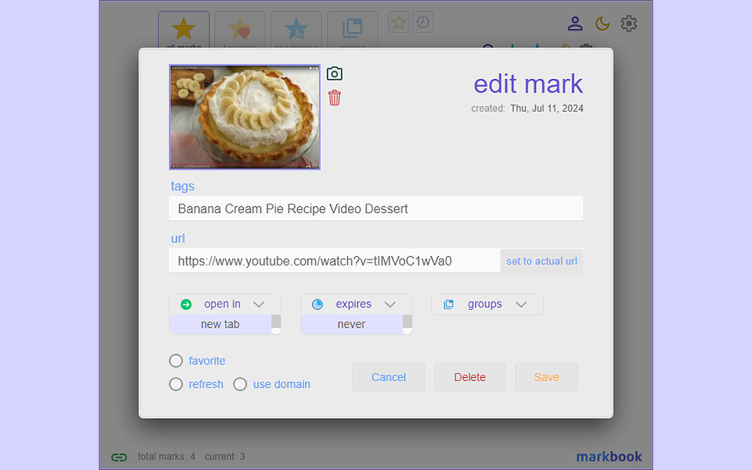The width and height of the screenshot is (752, 470).
Task: Click the url field label
Action: point(177,239)
